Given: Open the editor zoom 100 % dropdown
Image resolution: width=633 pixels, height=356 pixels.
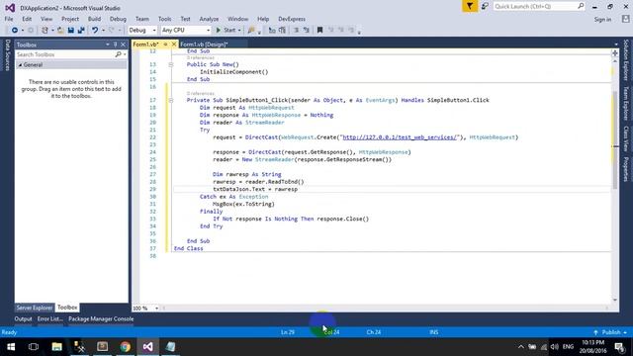Looking at the screenshot, I should (x=156, y=309).
